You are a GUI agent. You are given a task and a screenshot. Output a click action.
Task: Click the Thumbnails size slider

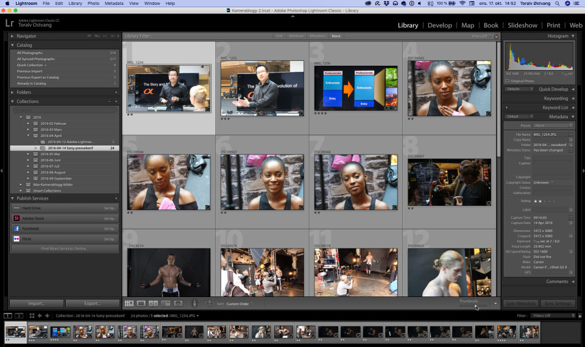[475, 306]
